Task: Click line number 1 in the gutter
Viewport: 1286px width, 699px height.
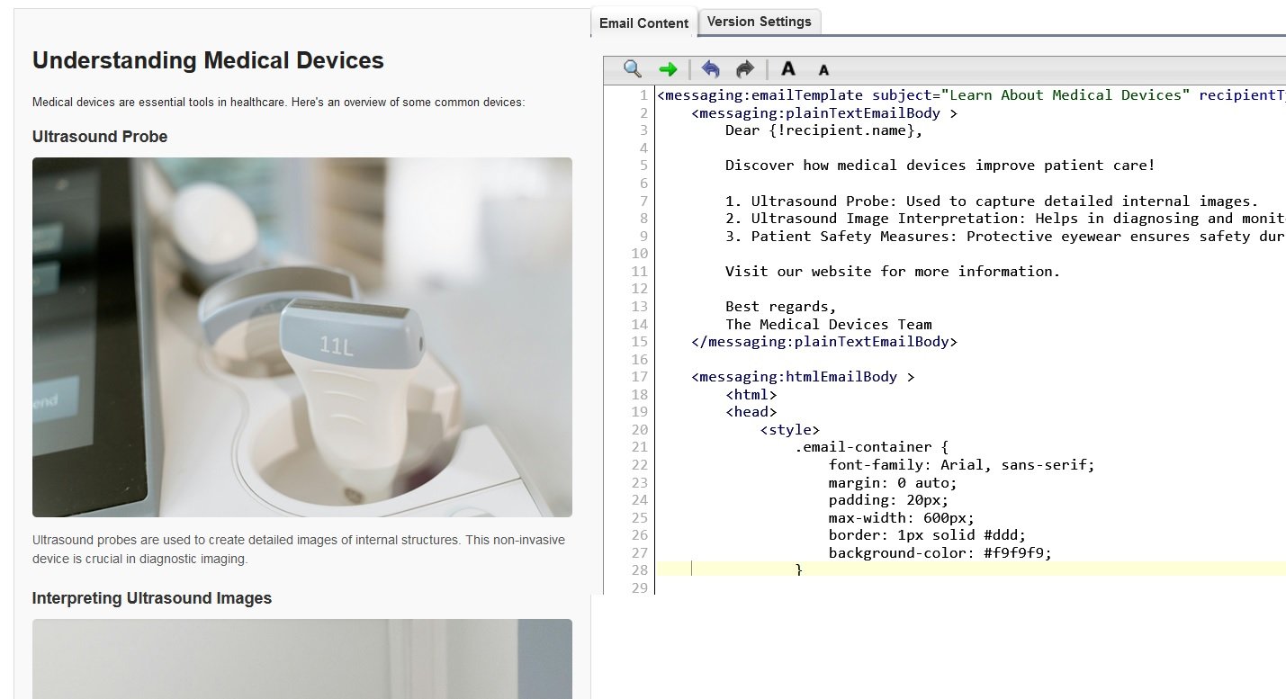Action: 643,95
